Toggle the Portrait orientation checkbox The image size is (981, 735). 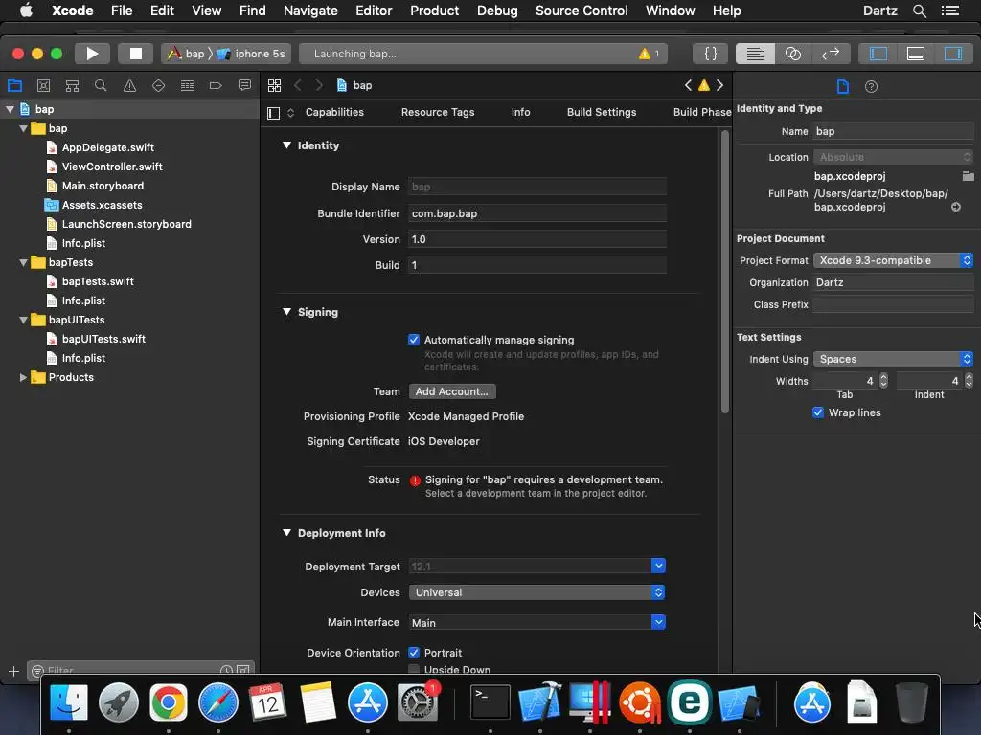pyautogui.click(x=414, y=653)
